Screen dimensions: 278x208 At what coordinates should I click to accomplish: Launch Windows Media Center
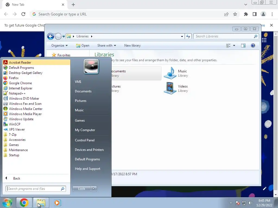click(36, 109)
